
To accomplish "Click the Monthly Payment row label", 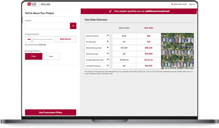I will 92,36.
